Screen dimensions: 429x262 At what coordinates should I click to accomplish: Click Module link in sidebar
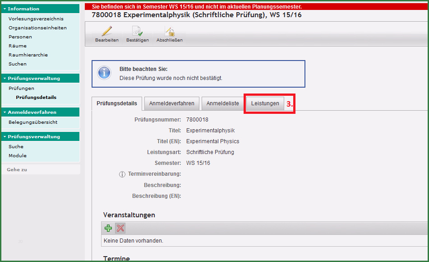coord(18,155)
